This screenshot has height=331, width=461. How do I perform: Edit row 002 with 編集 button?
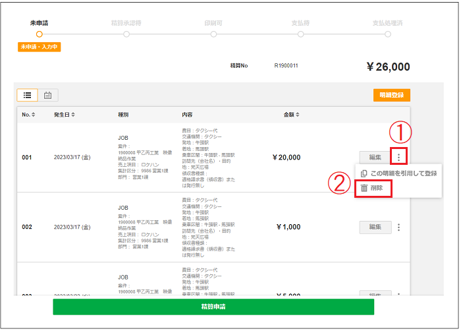coord(375,227)
